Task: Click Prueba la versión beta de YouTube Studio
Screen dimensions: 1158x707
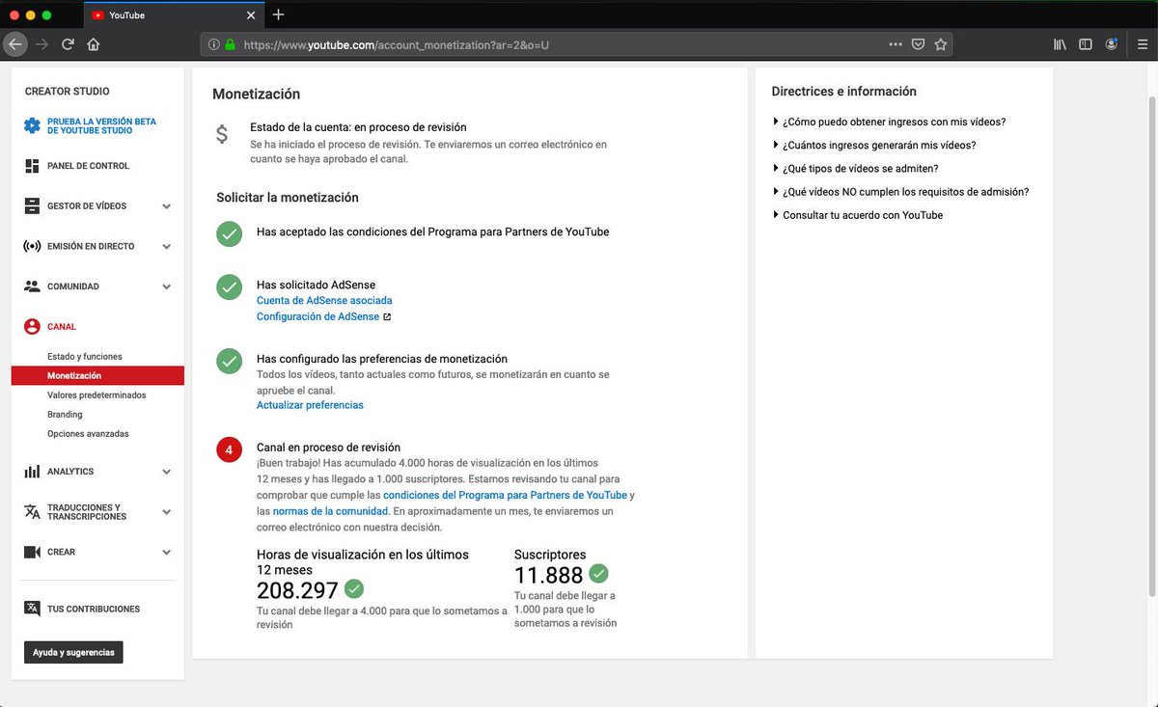Action: pyautogui.click(x=101, y=126)
